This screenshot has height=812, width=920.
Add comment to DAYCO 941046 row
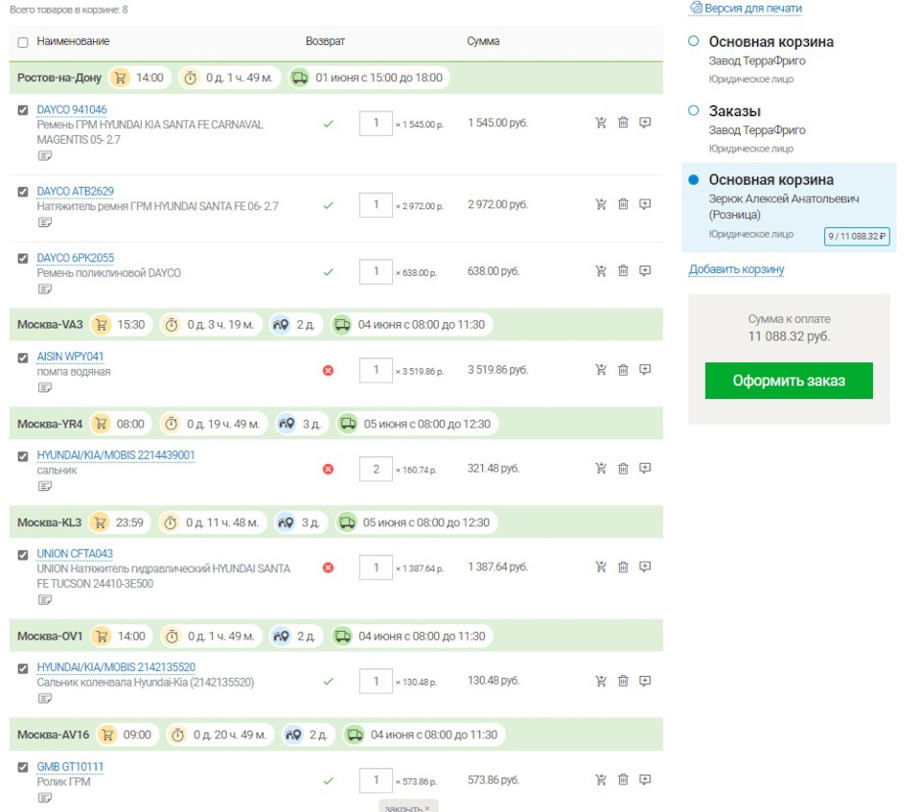click(645, 123)
